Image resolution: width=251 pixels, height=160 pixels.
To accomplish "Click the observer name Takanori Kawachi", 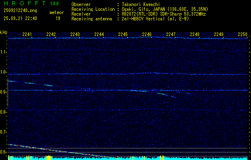I will (x=140, y=5).
